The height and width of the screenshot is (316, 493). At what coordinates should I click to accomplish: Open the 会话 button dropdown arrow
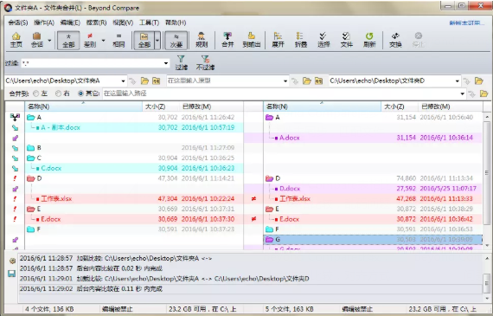click(x=49, y=41)
